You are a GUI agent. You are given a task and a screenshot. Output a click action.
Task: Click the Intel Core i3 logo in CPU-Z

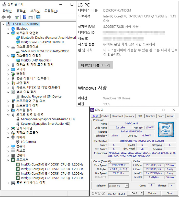(166, 129)
